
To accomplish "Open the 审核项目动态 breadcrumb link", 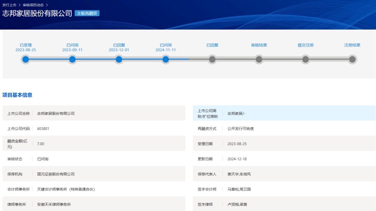I will point(33,5).
